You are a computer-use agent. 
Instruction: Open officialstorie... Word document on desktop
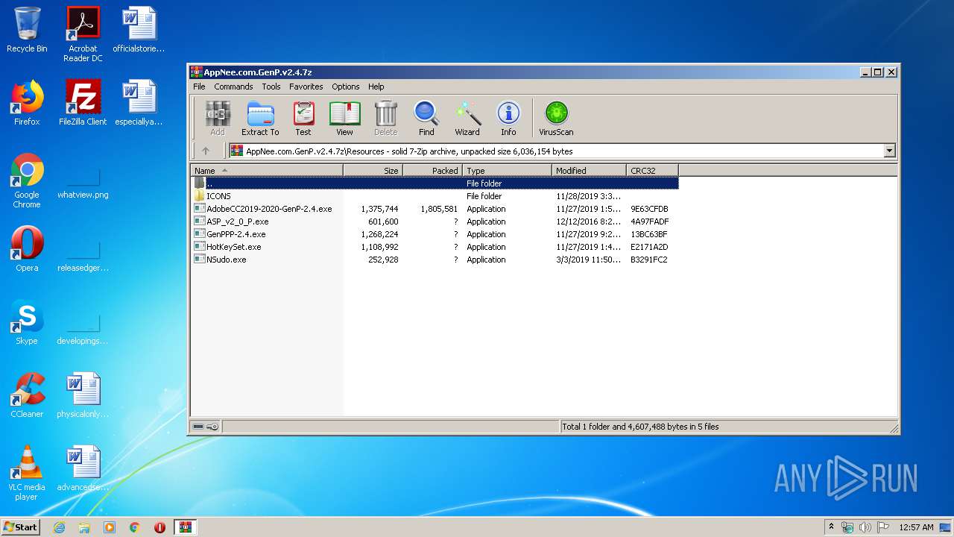[139, 30]
